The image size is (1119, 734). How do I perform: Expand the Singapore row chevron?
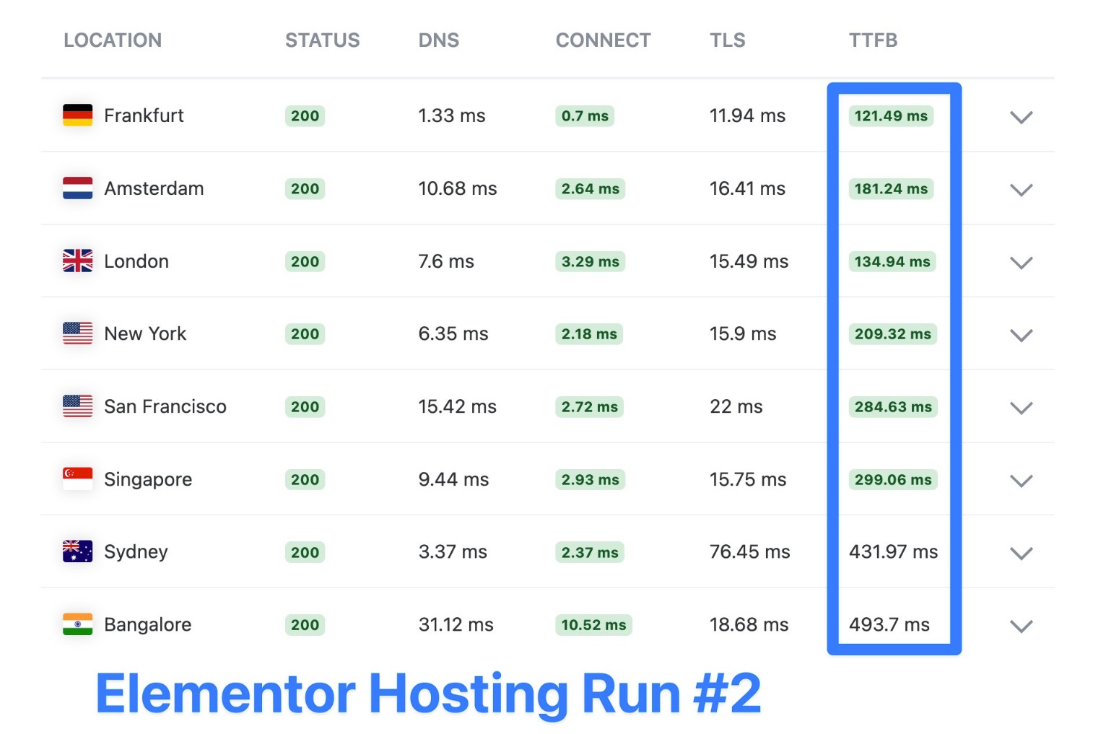1021,481
